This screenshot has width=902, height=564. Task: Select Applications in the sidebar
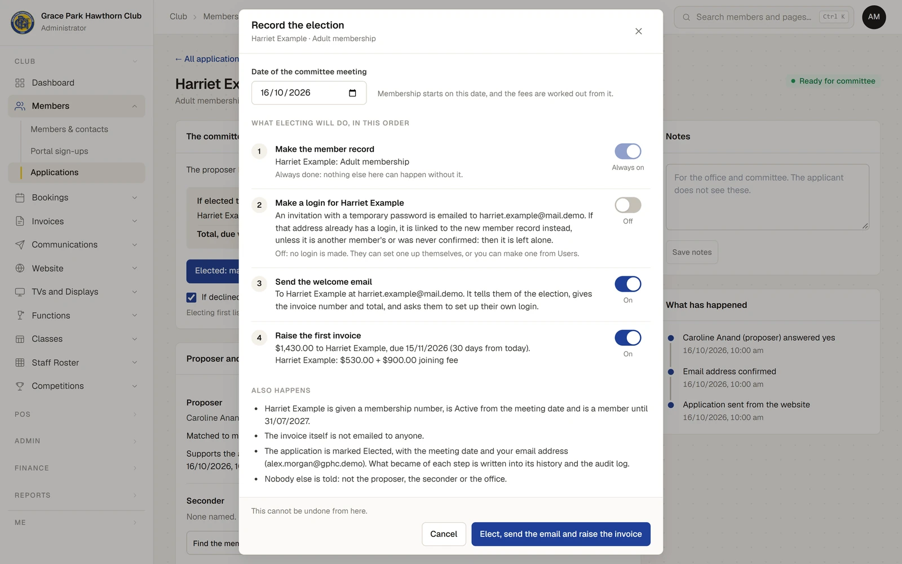pyautogui.click(x=77, y=173)
